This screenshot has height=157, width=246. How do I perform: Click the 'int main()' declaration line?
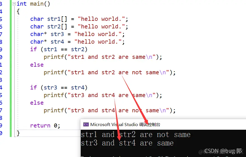tap(33, 4)
